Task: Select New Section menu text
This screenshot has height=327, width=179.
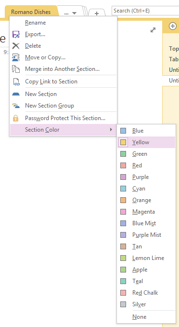Action: click(x=41, y=94)
